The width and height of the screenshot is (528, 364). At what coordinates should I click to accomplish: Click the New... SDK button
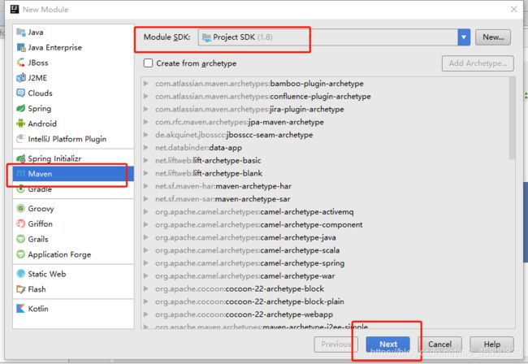[x=493, y=37]
